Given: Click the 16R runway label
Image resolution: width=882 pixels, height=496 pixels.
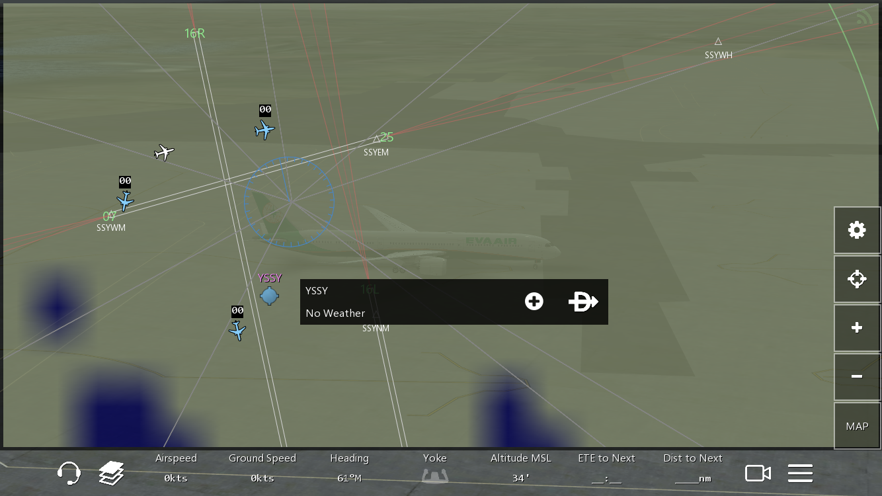Looking at the screenshot, I should (x=195, y=33).
